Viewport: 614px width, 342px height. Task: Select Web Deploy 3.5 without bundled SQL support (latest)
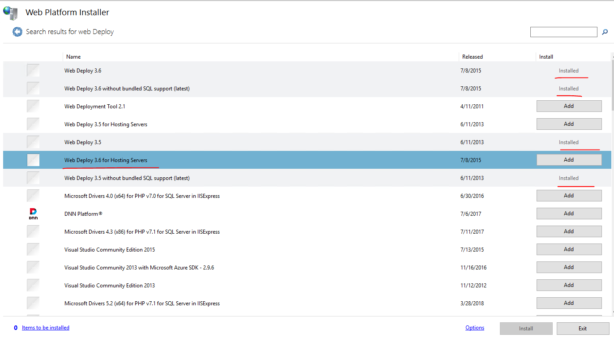127,178
